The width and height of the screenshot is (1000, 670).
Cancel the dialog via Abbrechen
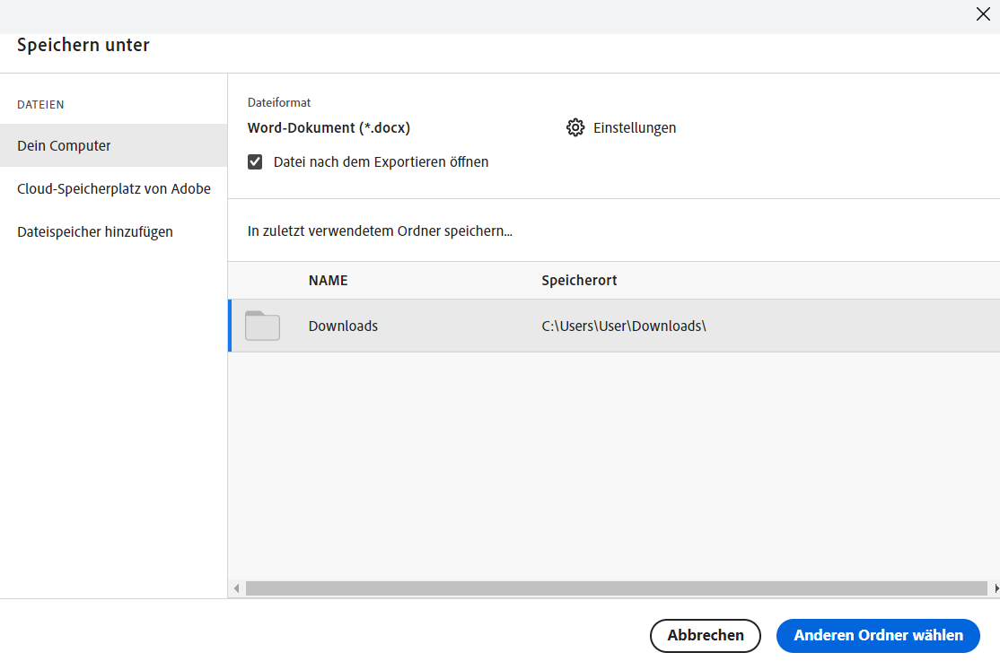[x=705, y=635]
